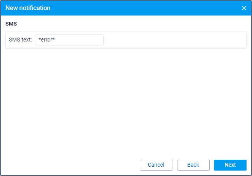Close the New notification dialog
The width and height of the screenshot is (252, 176).
244,8
